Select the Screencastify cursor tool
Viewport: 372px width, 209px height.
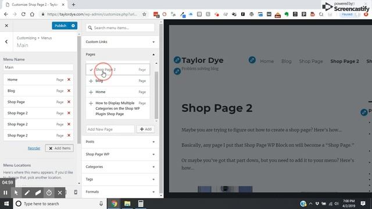click(x=16, y=193)
